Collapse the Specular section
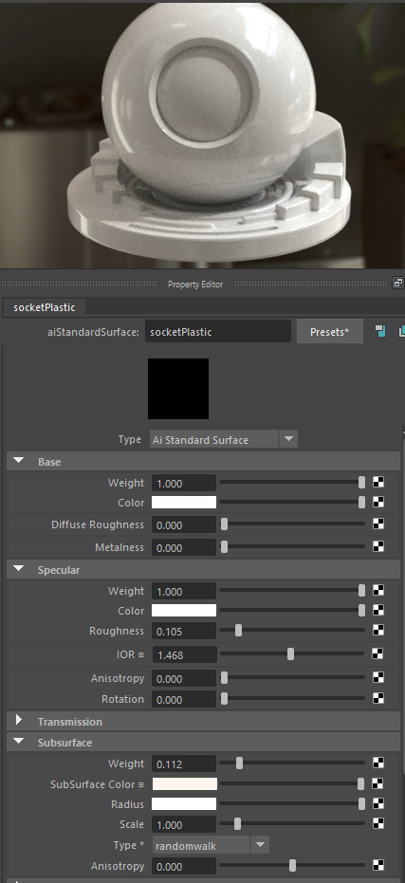 click(19, 569)
